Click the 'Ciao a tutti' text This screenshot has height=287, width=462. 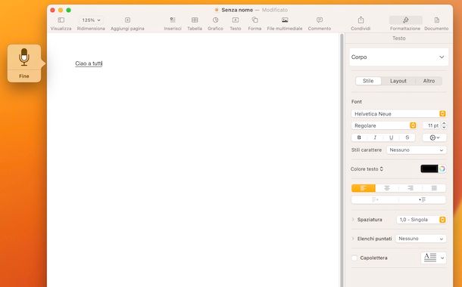coord(89,63)
